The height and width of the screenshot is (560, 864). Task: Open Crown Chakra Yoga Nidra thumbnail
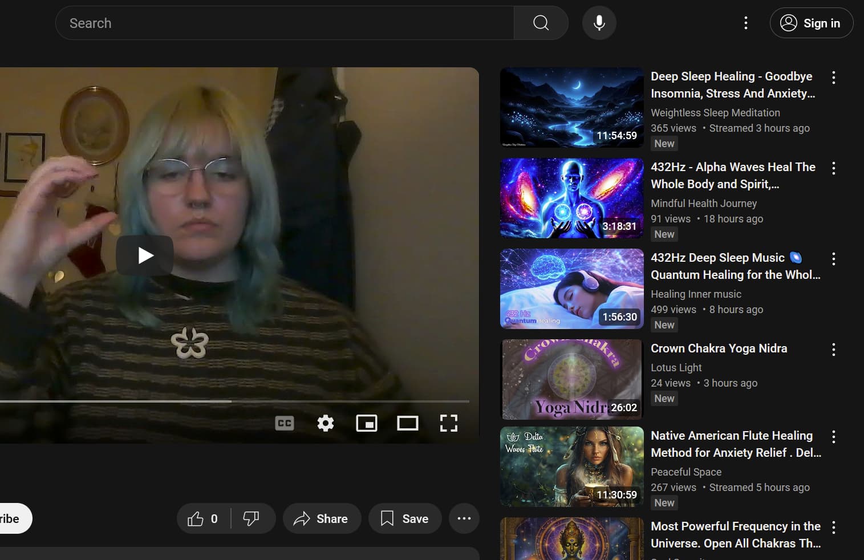point(572,379)
